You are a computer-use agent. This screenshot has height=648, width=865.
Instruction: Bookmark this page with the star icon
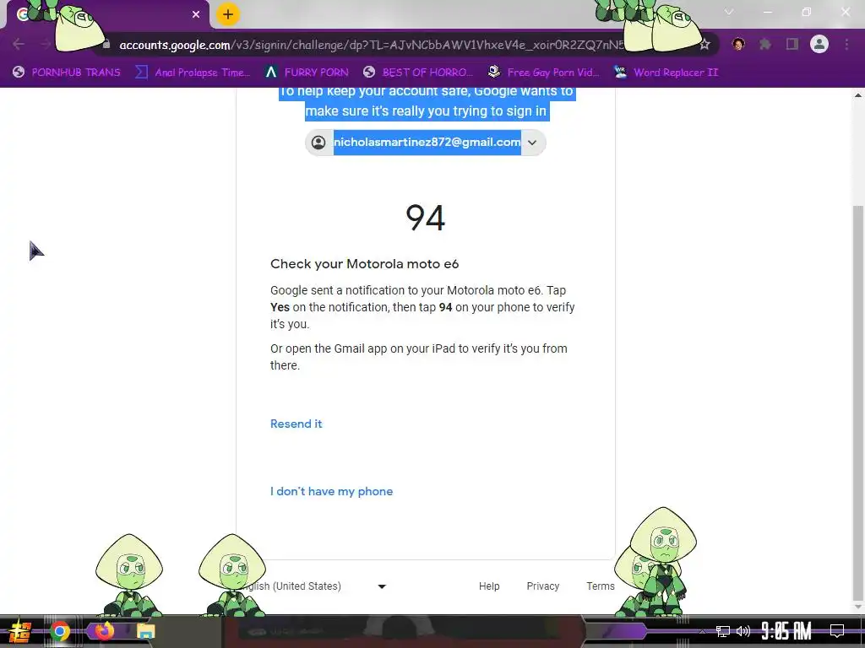pyautogui.click(x=705, y=45)
